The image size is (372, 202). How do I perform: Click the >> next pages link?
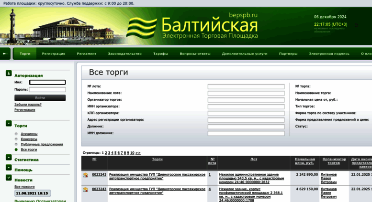point(138,153)
